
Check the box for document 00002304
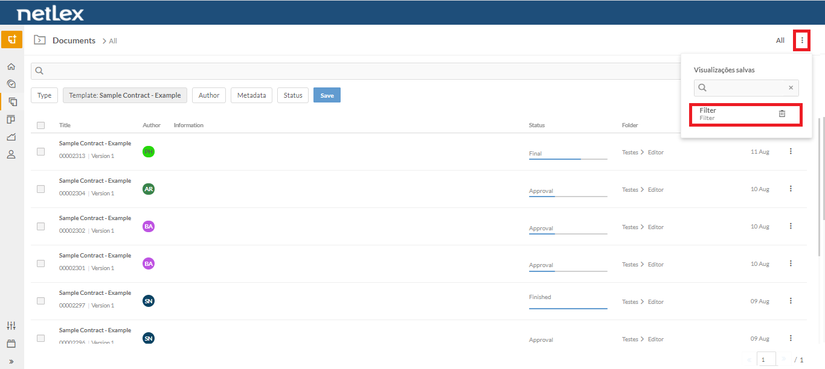(x=40, y=189)
